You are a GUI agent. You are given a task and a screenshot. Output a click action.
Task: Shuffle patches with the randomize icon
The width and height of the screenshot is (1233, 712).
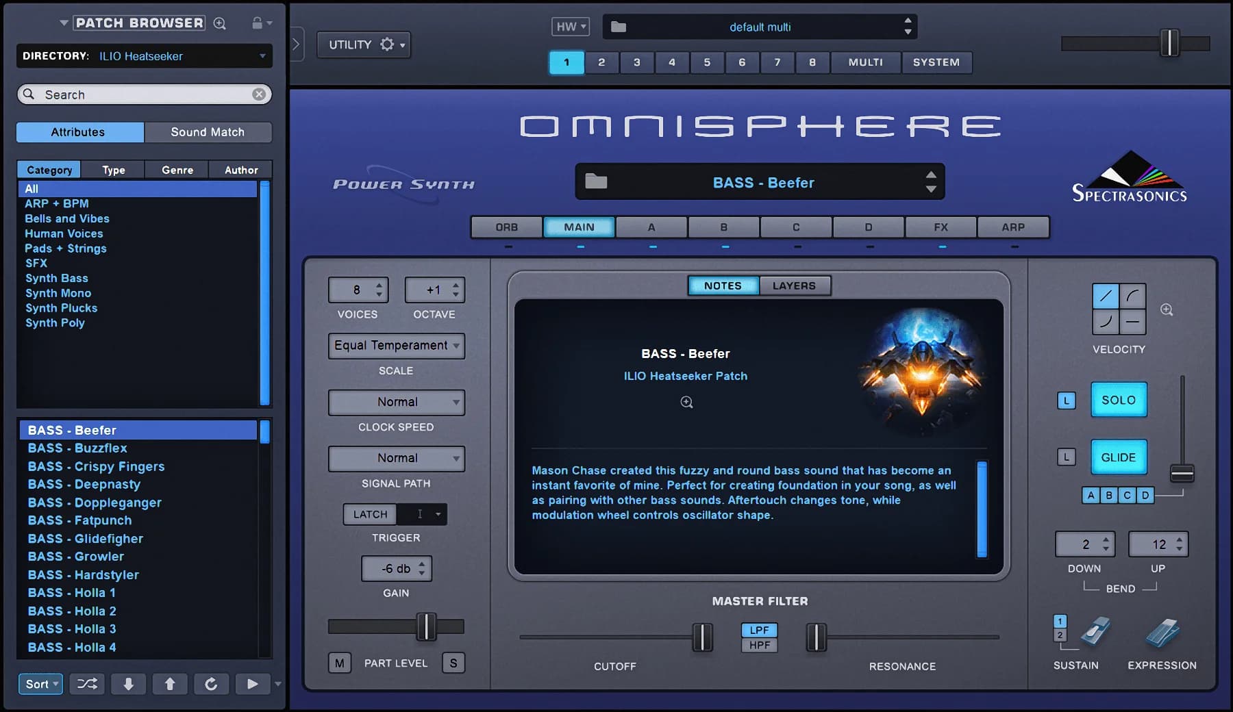[x=86, y=683]
